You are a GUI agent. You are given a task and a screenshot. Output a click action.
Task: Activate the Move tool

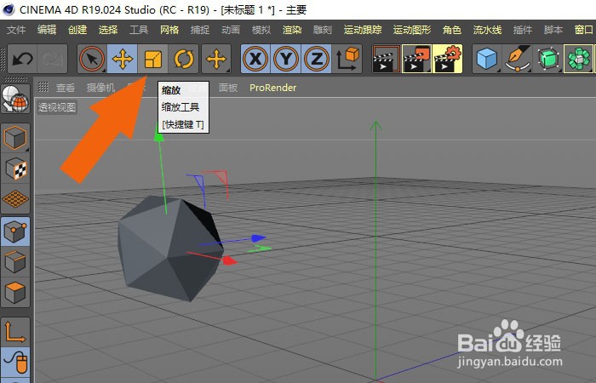tap(123, 59)
